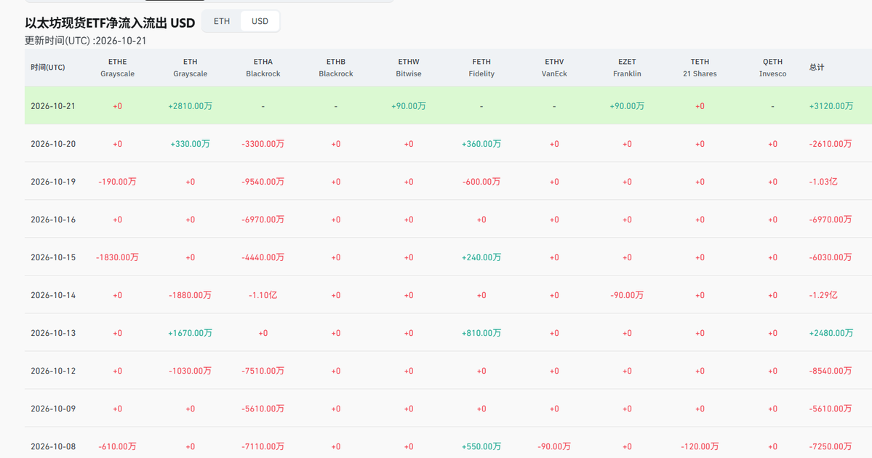Select the 2026-10-21 date row
The height and width of the screenshot is (458, 872).
click(x=448, y=105)
